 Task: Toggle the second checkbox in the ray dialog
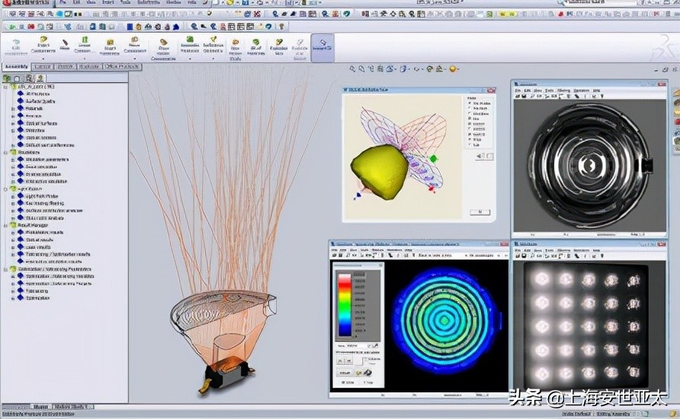click(x=470, y=108)
